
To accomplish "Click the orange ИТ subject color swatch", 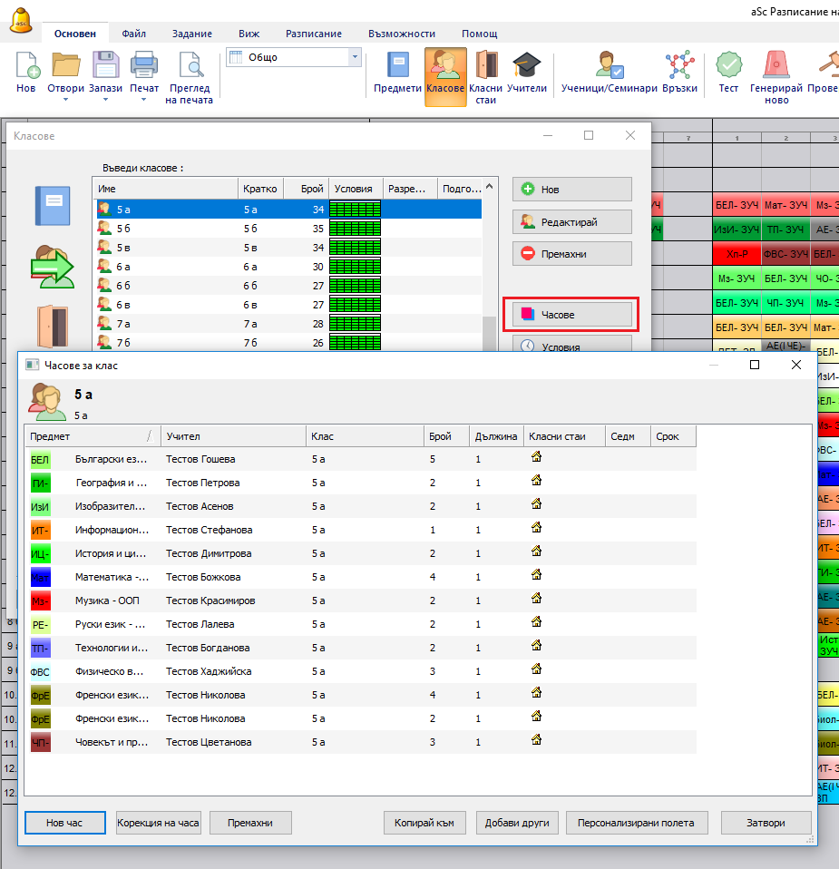I will [x=41, y=530].
